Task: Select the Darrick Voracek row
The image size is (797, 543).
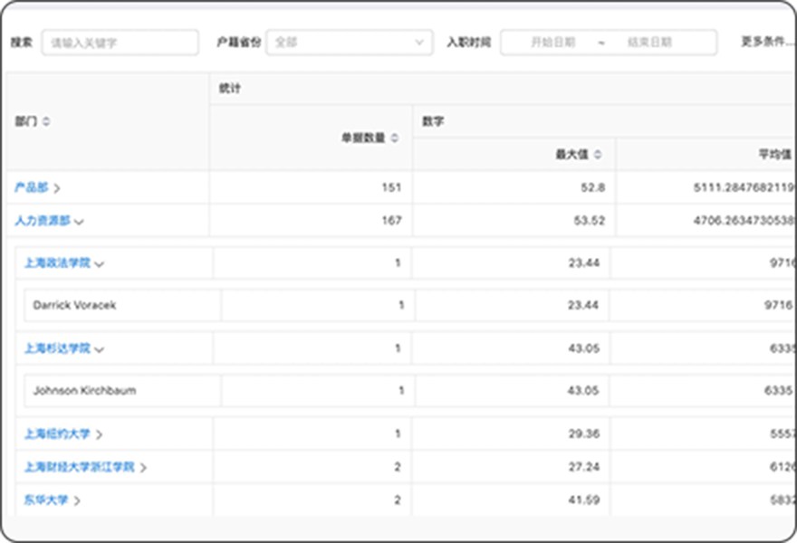Action: click(75, 306)
